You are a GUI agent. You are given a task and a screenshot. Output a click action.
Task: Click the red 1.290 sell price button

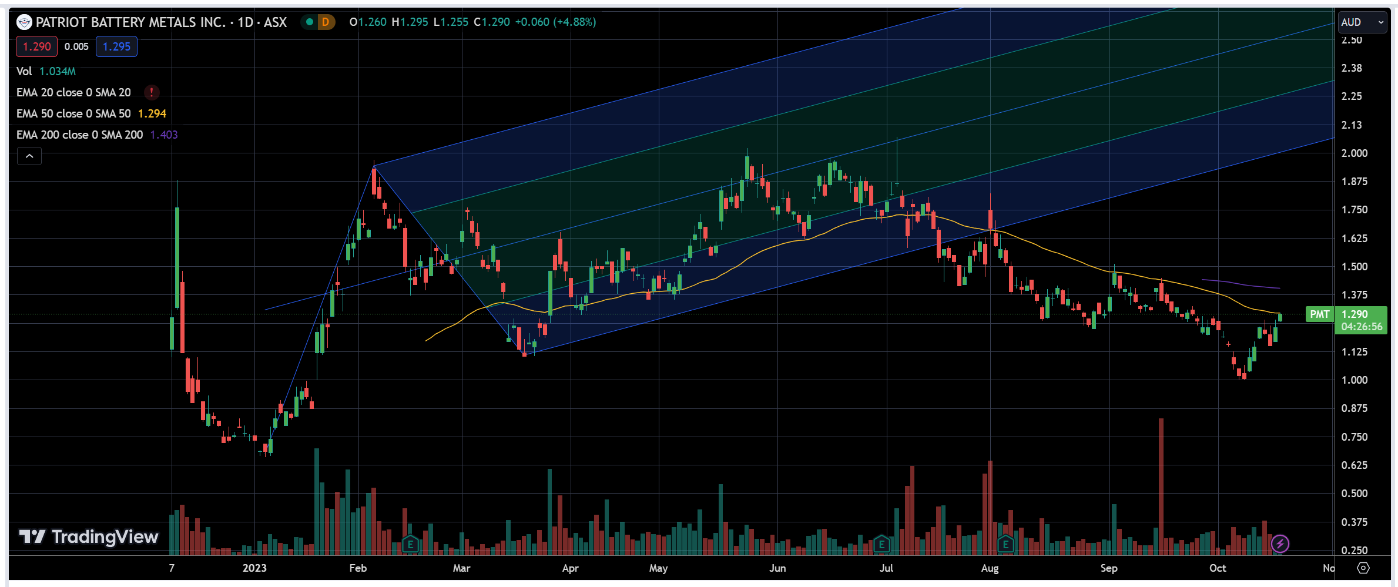click(36, 46)
